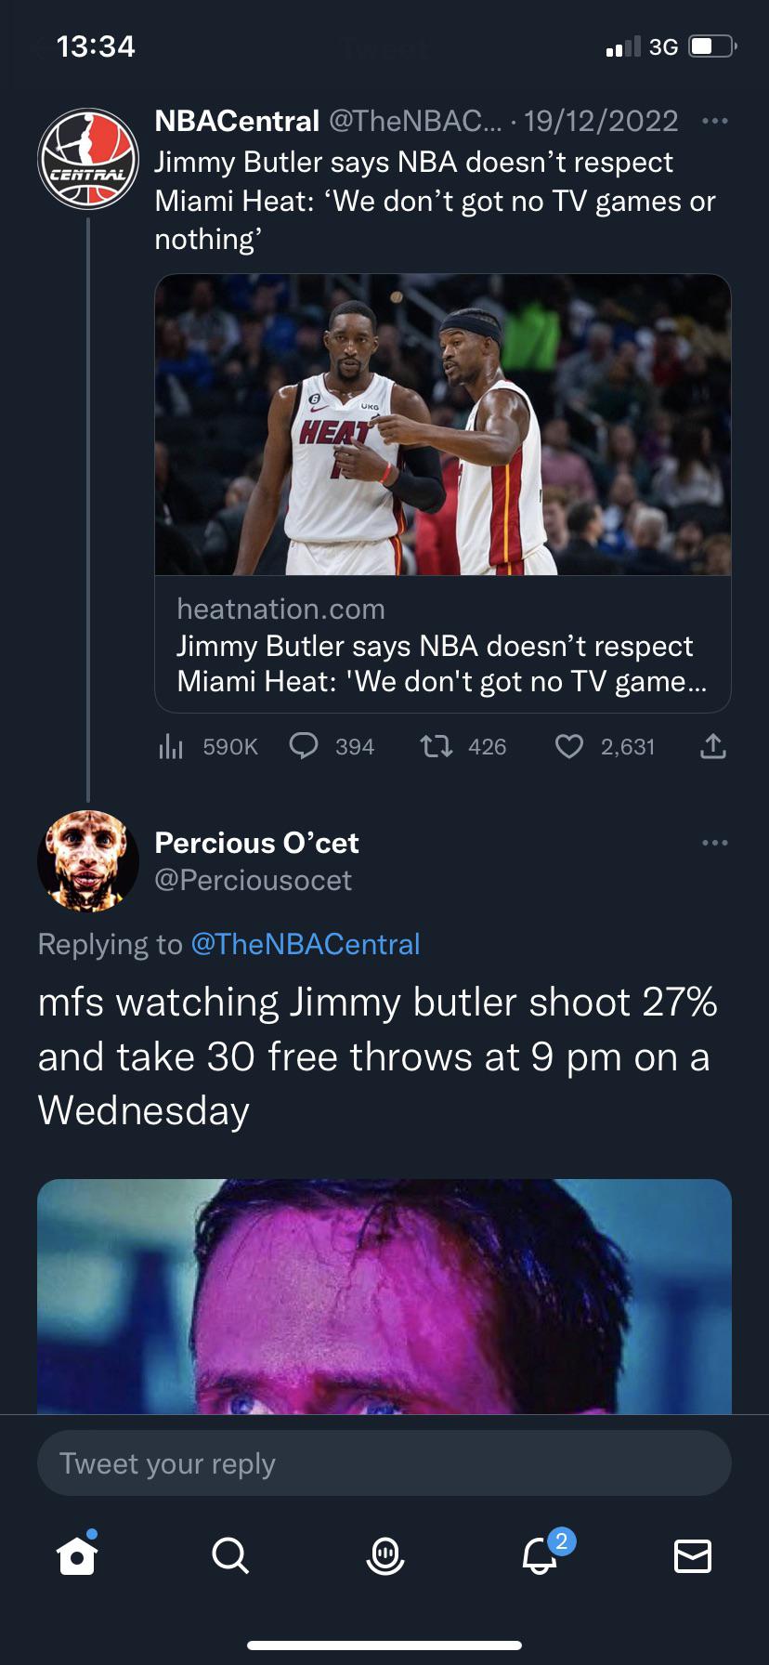
Task: Open the Home tab icon
Action: (x=77, y=1554)
